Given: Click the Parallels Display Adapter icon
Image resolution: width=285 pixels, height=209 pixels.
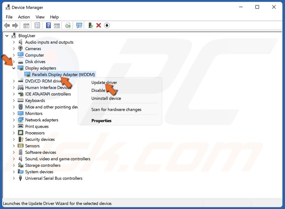Looking at the screenshot, I should pyautogui.click(x=27, y=75).
